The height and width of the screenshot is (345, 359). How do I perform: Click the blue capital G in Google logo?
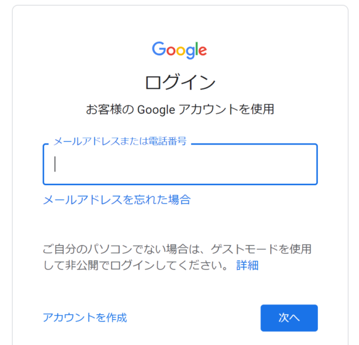[x=159, y=48]
